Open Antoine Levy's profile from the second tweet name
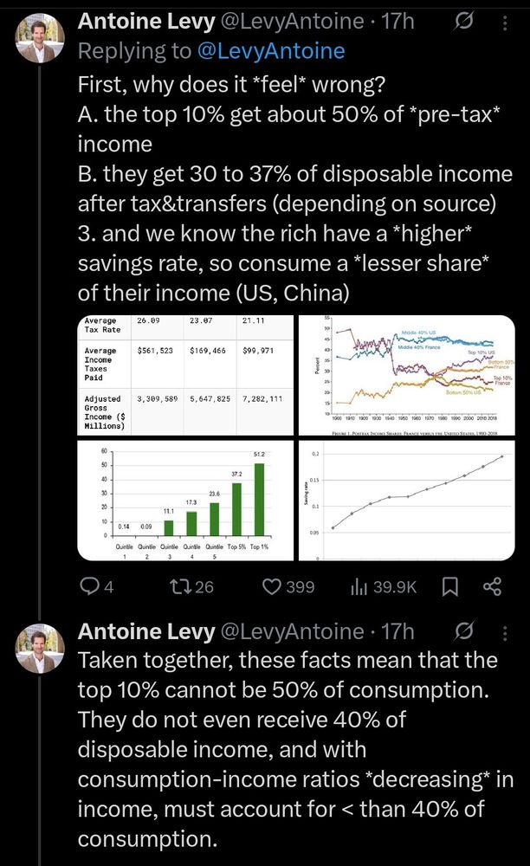Image resolution: width=530 pixels, height=866 pixels. 146,630
